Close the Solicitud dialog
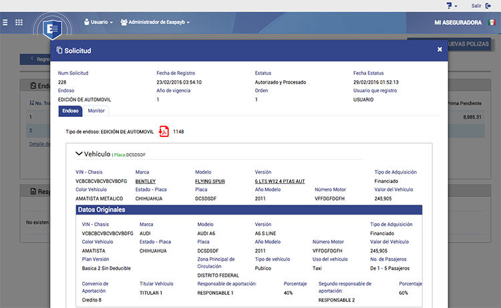The width and height of the screenshot is (501, 308). [440, 49]
